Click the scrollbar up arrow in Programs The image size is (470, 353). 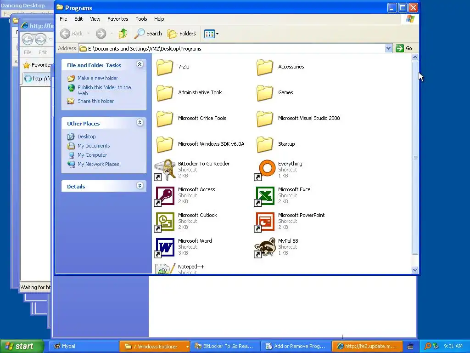click(415, 57)
